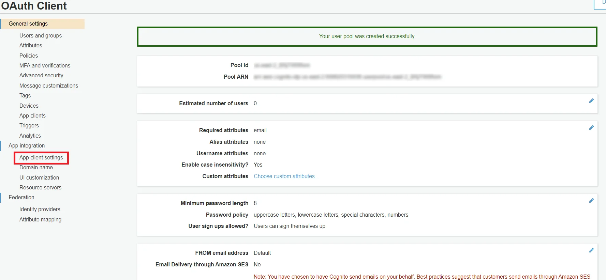Click the Minimum password length value 8
The width and height of the screenshot is (606, 280).
[255, 203]
